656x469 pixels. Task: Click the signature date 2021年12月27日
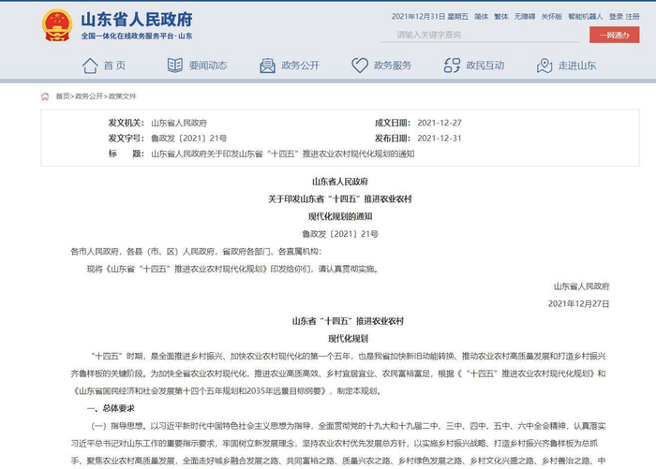coord(578,304)
